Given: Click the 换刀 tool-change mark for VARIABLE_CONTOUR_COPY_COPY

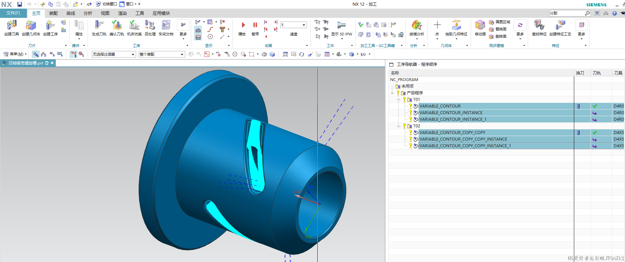Looking at the screenshot, I should (x=579, y=133).
